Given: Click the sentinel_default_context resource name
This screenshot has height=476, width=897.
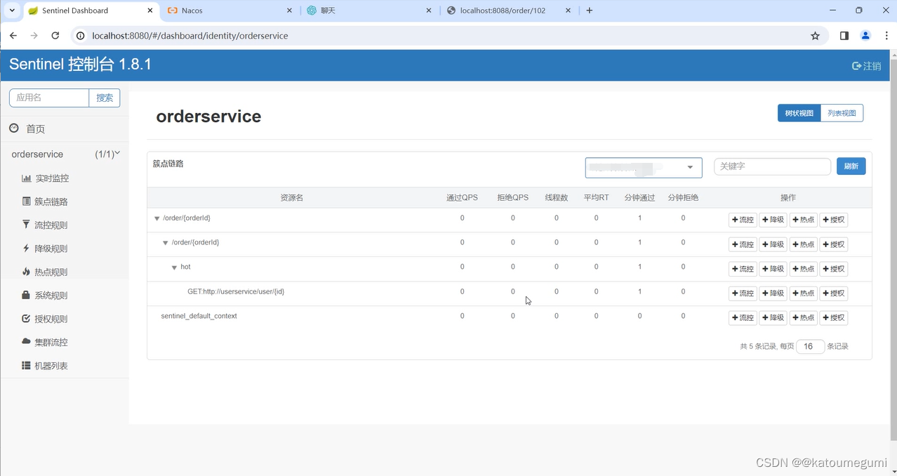Looking at the screenshot, I should tap(199, 316).
